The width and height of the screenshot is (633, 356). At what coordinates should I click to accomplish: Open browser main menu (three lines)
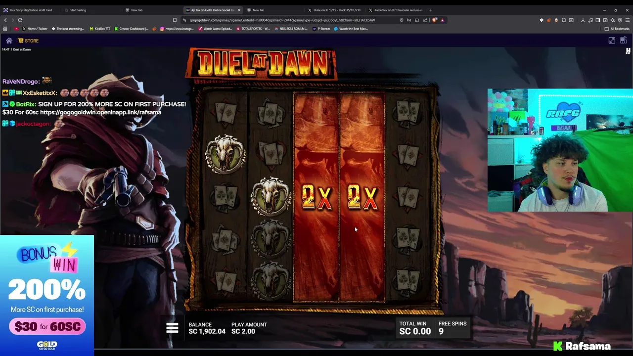[628, 20]
